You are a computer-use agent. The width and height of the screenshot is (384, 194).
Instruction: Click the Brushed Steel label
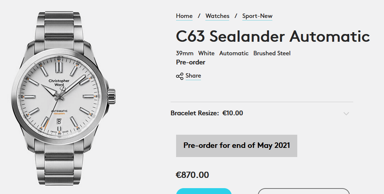272,53
